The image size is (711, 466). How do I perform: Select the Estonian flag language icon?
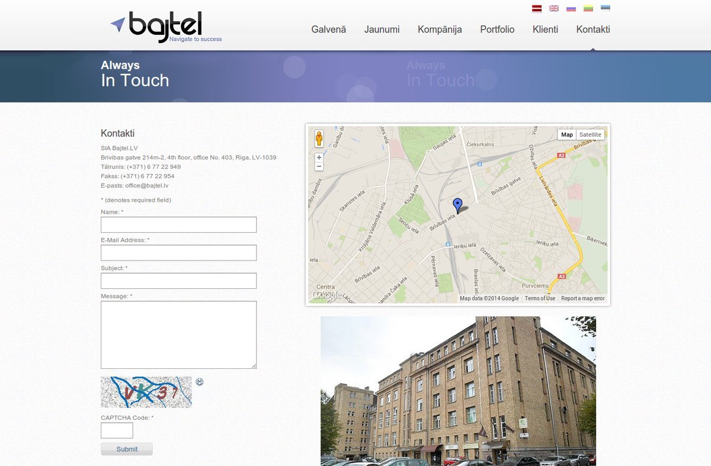tap(606, 8)
